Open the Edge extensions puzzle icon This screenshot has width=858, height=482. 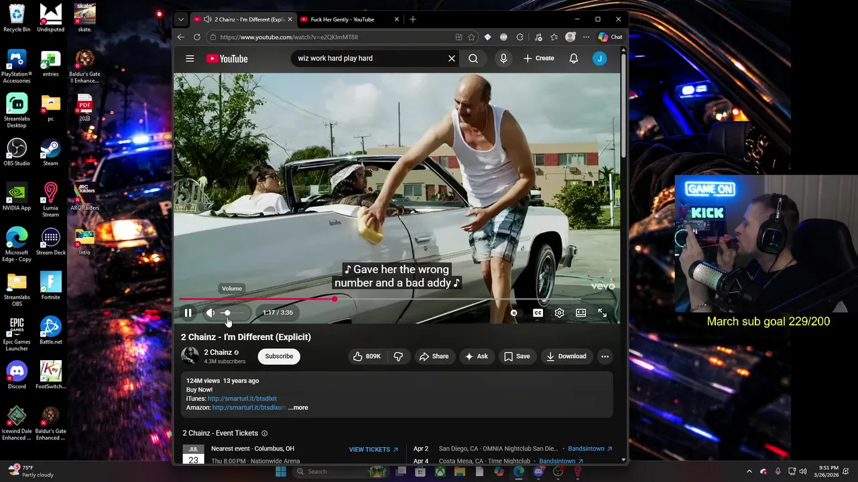[520, 37]
